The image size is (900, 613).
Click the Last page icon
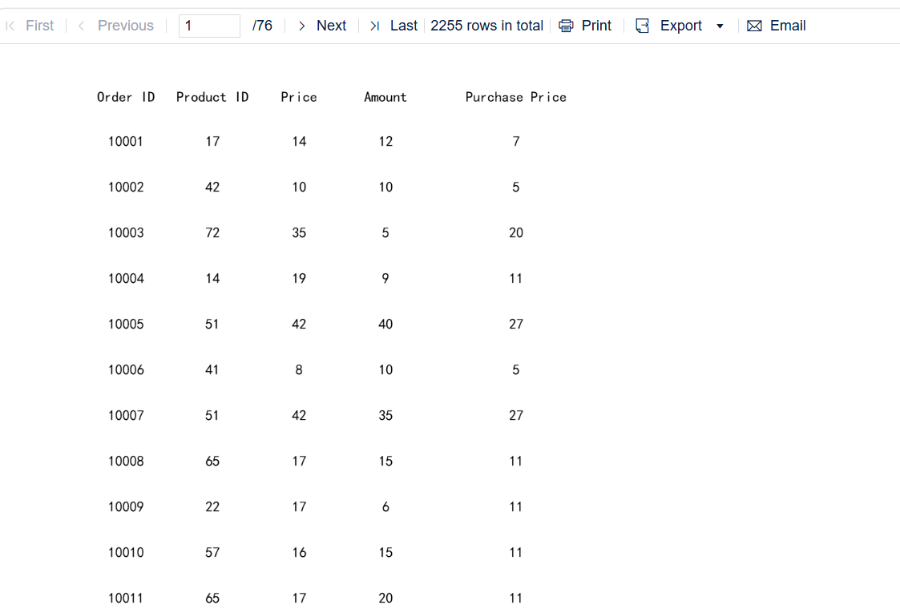tap(375, 26)
